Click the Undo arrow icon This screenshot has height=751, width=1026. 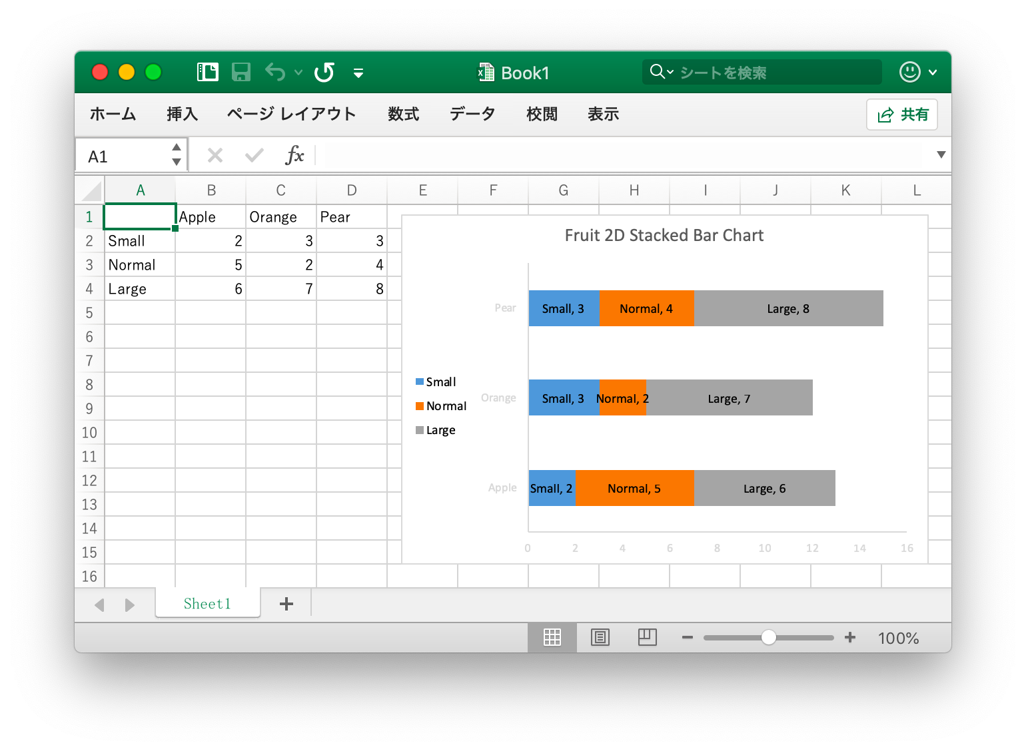(x=275, y=72)
